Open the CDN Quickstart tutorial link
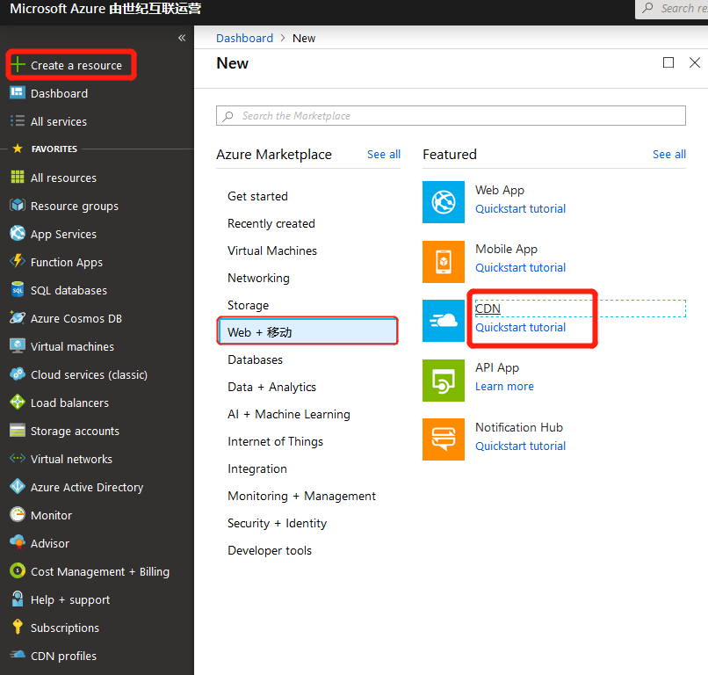 (520, 327)
